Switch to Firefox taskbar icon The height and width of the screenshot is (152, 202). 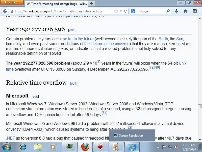(85, 147)
